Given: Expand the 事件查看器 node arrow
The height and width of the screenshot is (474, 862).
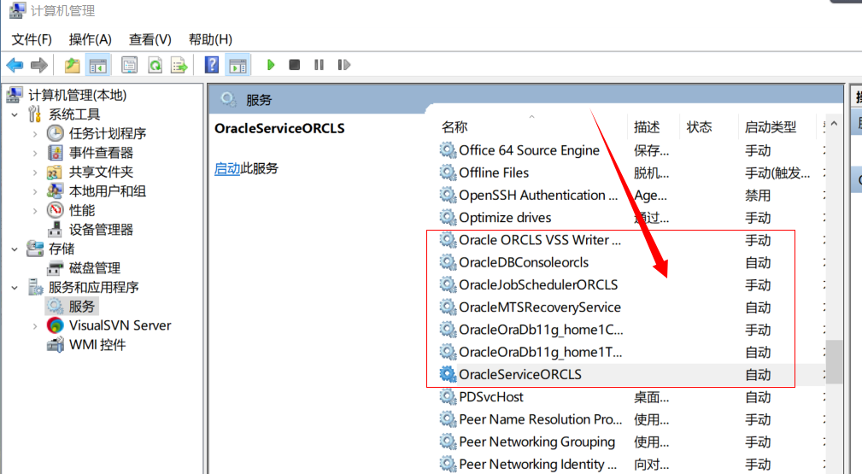Looking at the screenshot, I should point(35,153).
